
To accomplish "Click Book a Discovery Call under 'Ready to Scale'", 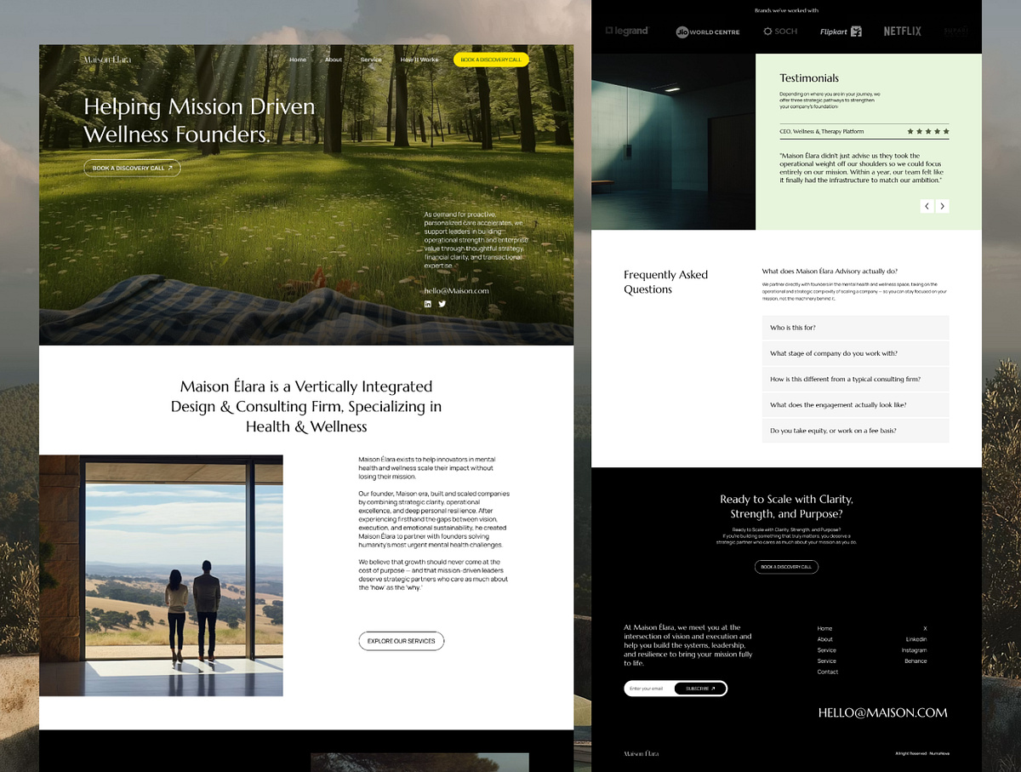I will (x=786, y=567).
